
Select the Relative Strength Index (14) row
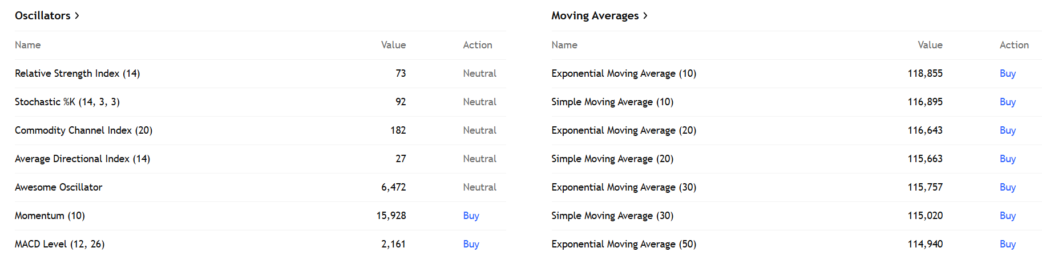[77, 73]
